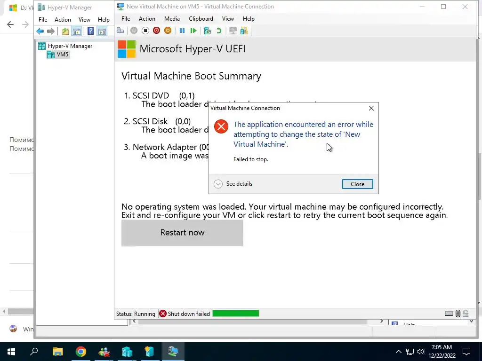Click orange Save state icon
This screenshot has width=482, height=361.
pos(168,31)
